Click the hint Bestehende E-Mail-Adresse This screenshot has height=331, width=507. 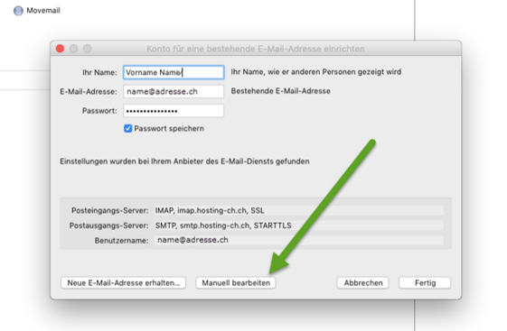[281, 91]
